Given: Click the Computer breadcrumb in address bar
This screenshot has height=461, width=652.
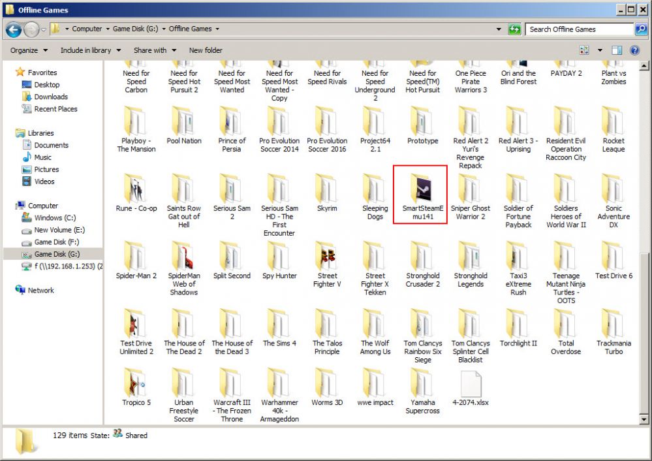Looking at the screenshot, I should point(87,29).
